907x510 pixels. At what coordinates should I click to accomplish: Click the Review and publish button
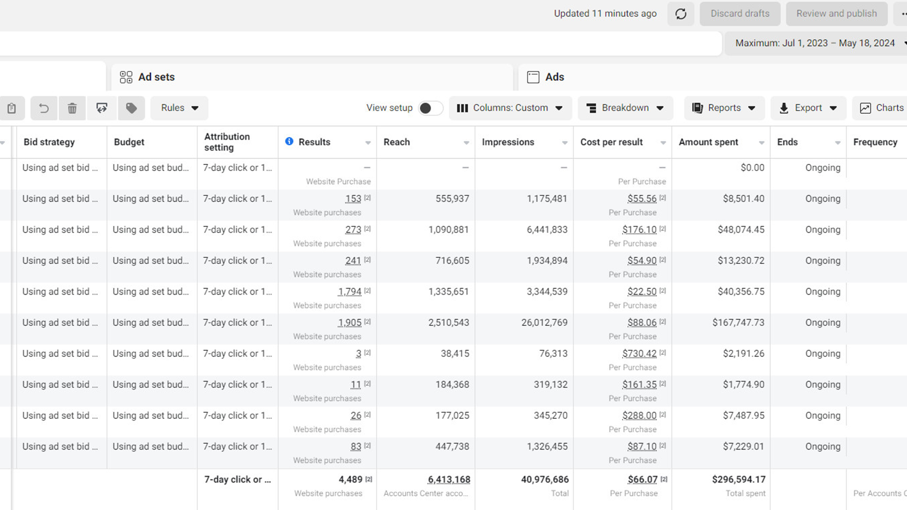tap(836, 14)
